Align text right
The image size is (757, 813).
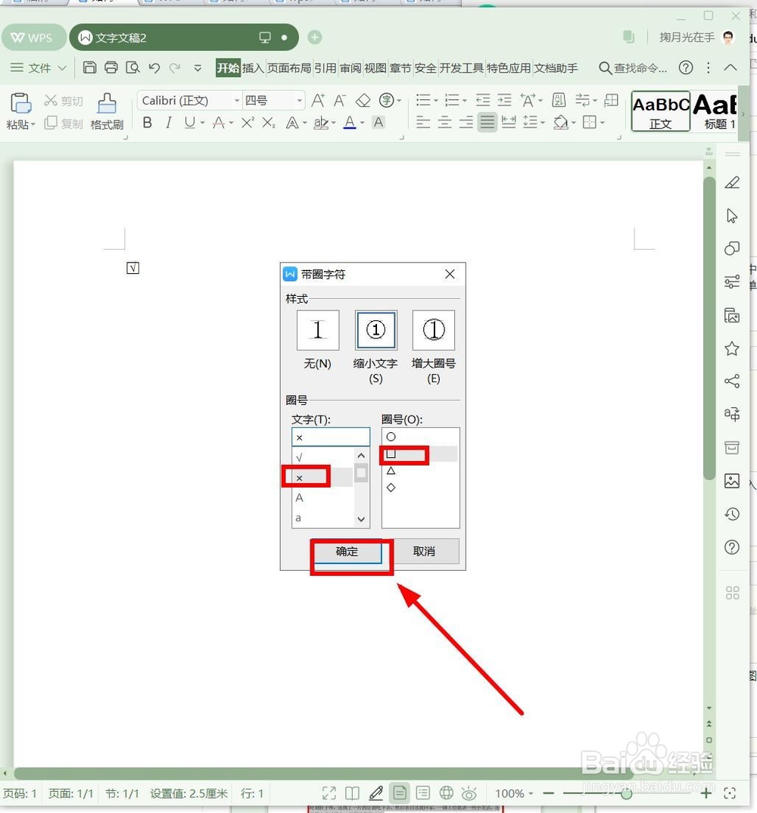pos(466,123)
